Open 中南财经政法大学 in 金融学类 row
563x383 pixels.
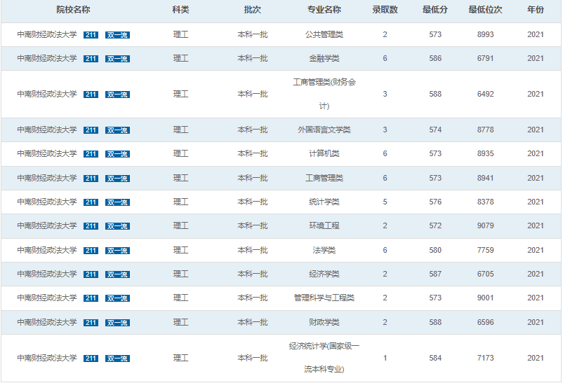[x=47, y=58]
